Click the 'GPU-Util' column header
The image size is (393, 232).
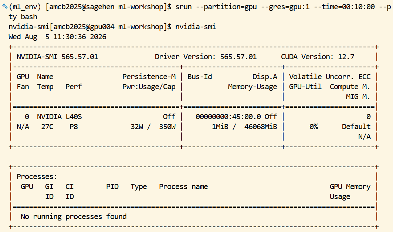(305, 87)
